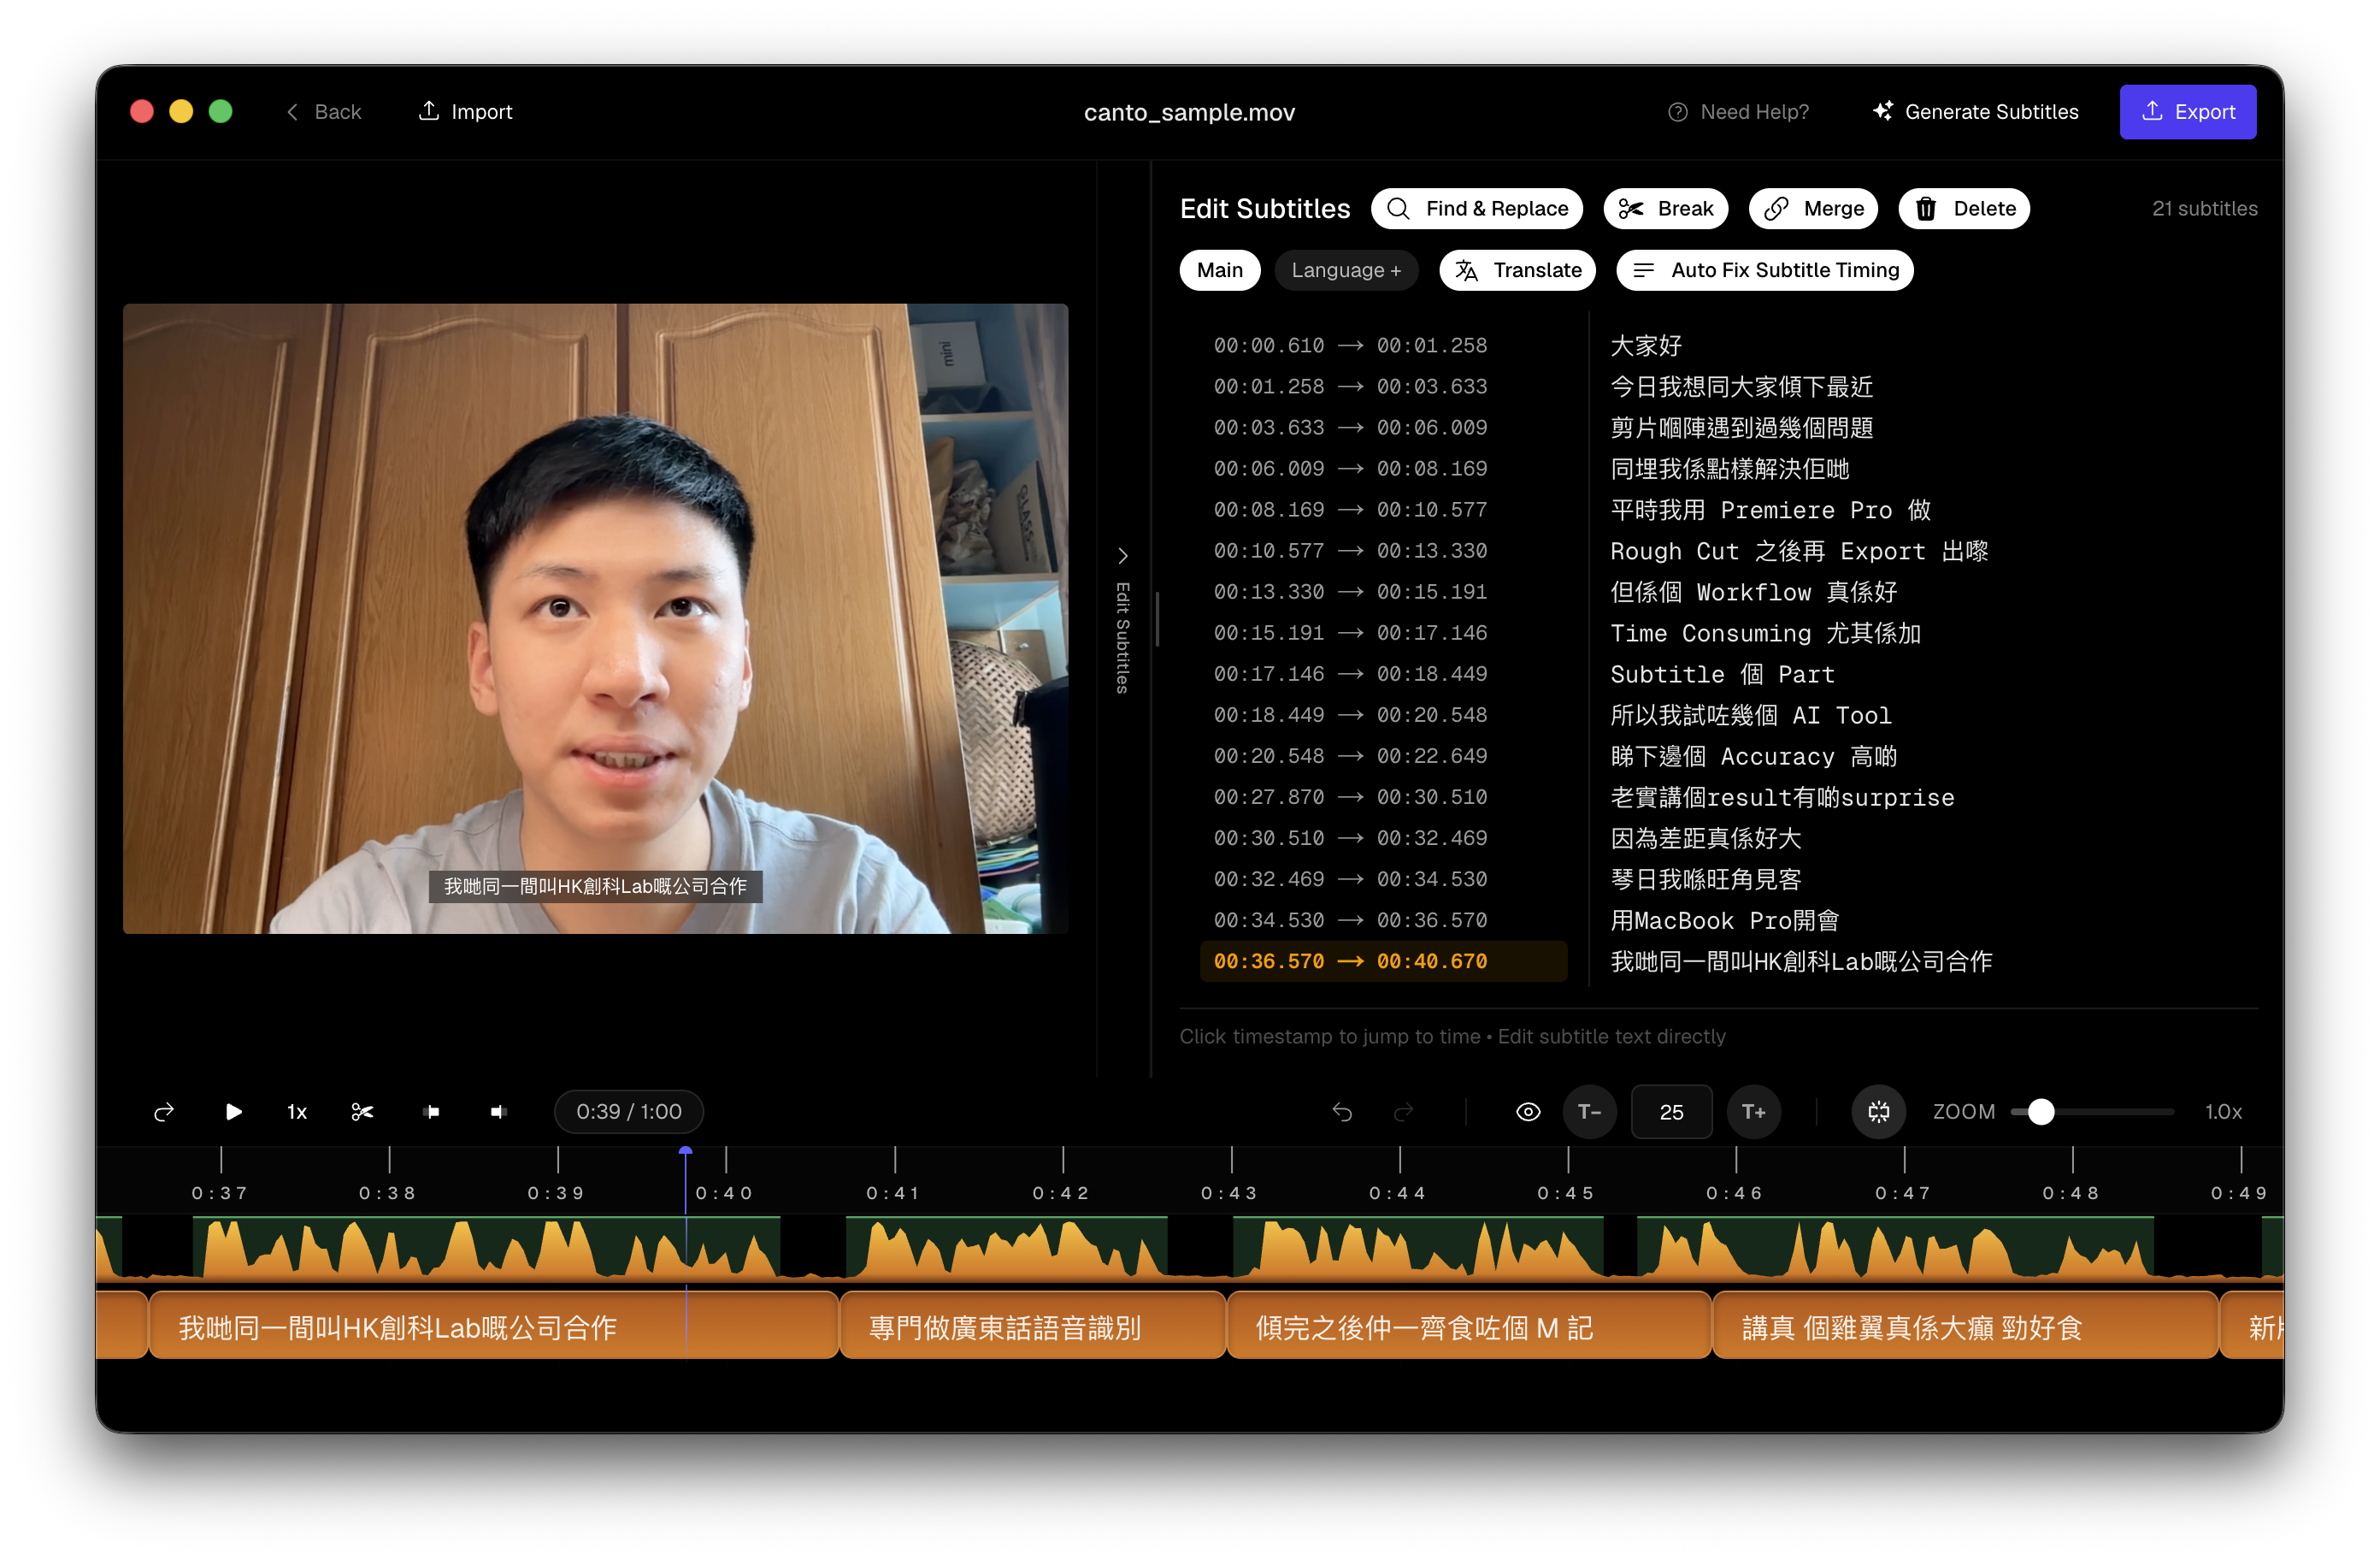The width and height of the screenshot is (2380, 1560).
Task: Delete the selected subtitle
Action: point(1964,208)
